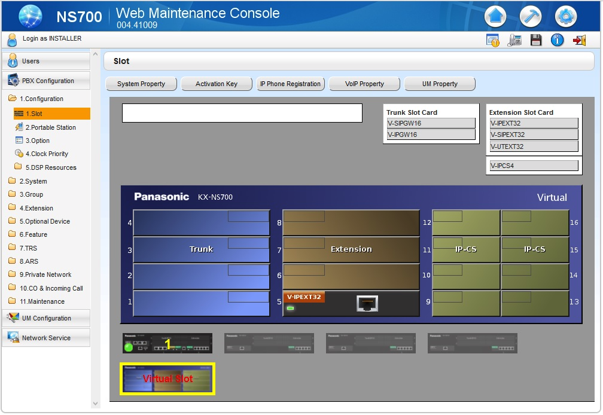
Task: Open the Setup Wizard hammer icon
Action: (530, 17)
